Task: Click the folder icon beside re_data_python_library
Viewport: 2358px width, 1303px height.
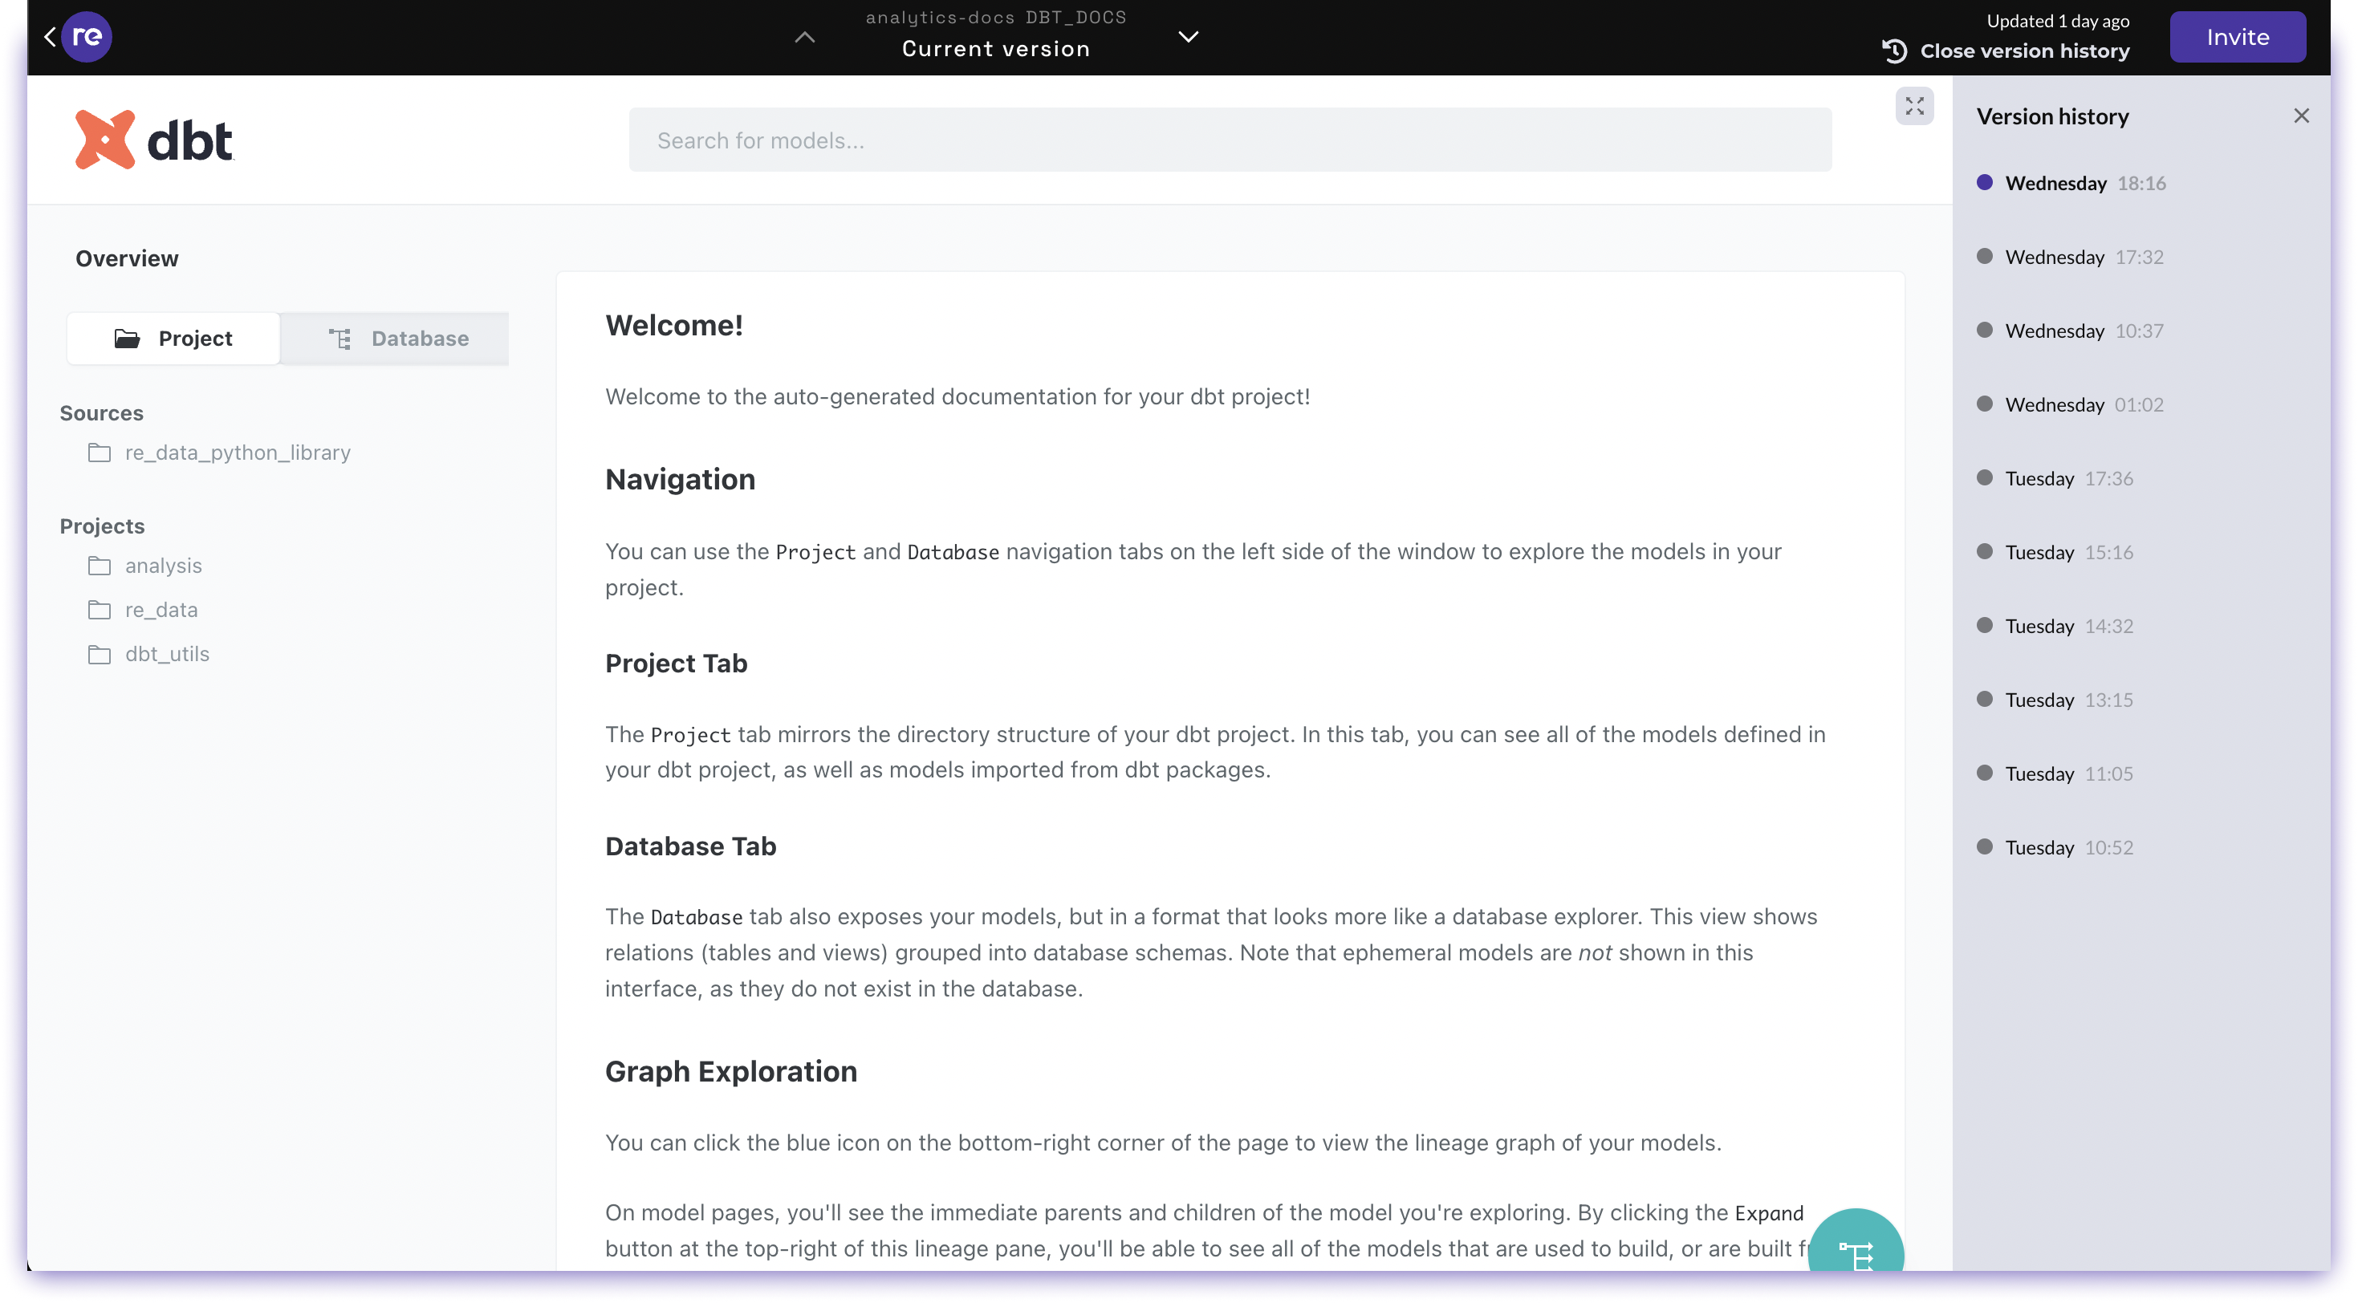Action: click(x=99, y=453)
